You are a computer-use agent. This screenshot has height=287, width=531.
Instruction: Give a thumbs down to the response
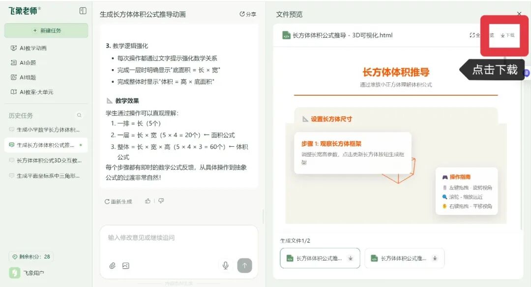point(160,201)
